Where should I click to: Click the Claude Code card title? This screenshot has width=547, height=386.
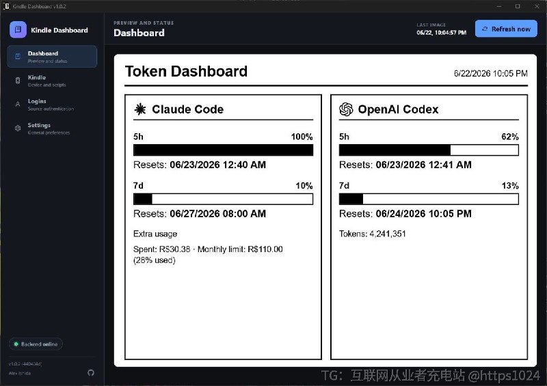(x=187, y=109)
